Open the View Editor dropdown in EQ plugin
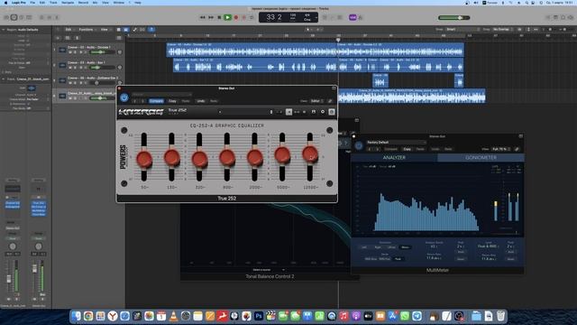 [316, 101]
